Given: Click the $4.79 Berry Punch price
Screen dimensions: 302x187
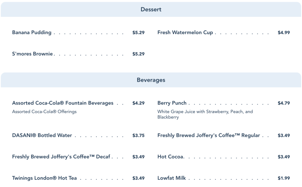Looking at the screenshot, I should click(x=283, y=103).
